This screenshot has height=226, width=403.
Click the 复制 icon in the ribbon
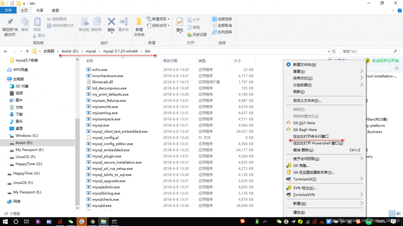[25, 22]
